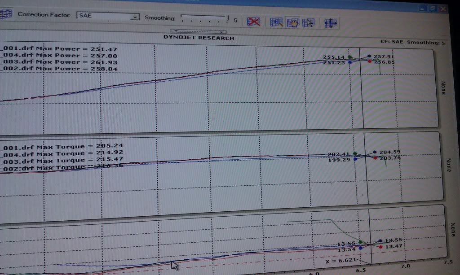Open the Correction Factor SAE dropdown
This screenshot has height=275, width=460.
(134, 17)
